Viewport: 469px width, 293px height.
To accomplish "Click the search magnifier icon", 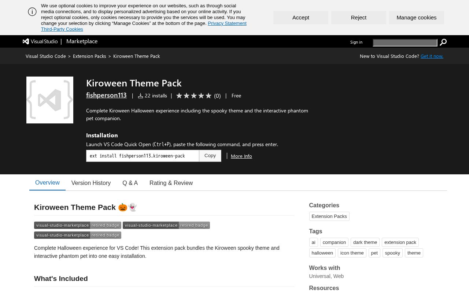I will point(443,42).
